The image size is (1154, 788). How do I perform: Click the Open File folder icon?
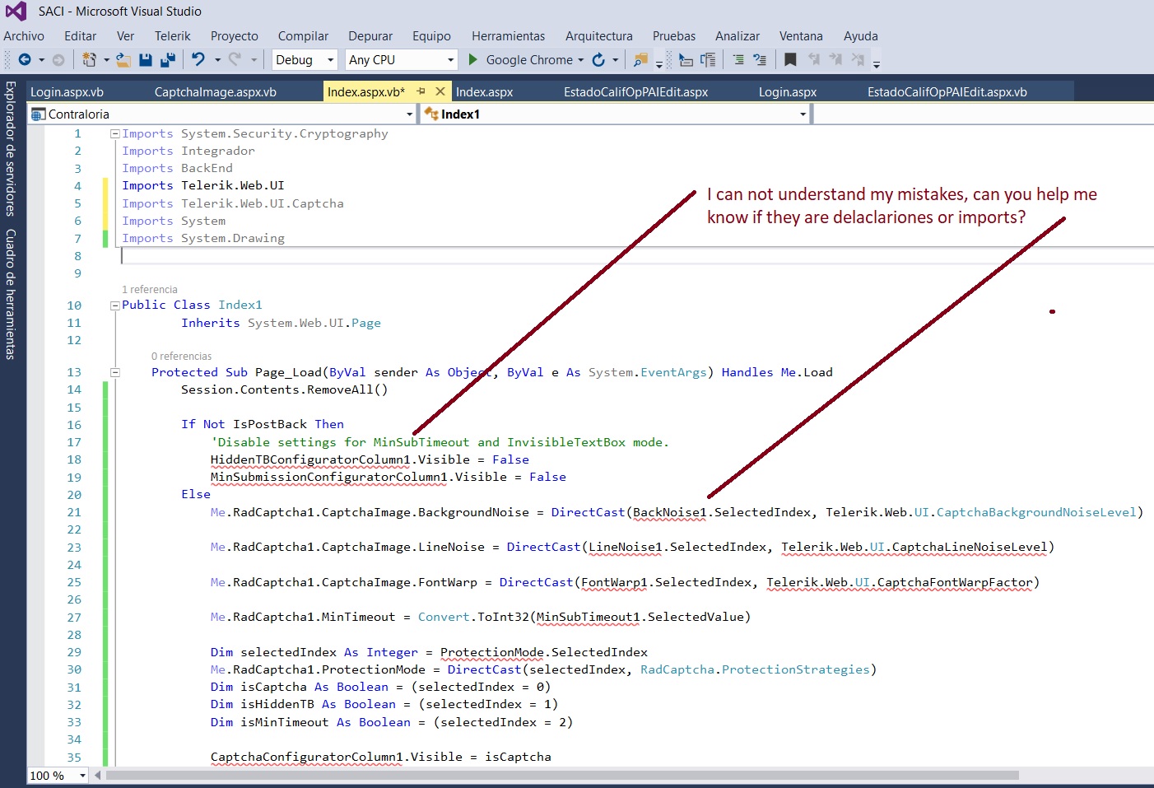(123, 59)
